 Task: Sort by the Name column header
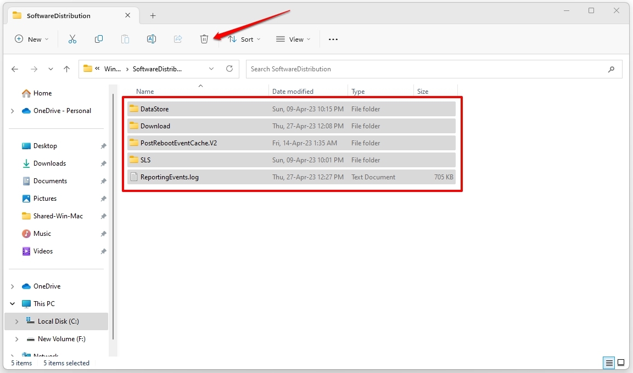click(x=145, y=92)
